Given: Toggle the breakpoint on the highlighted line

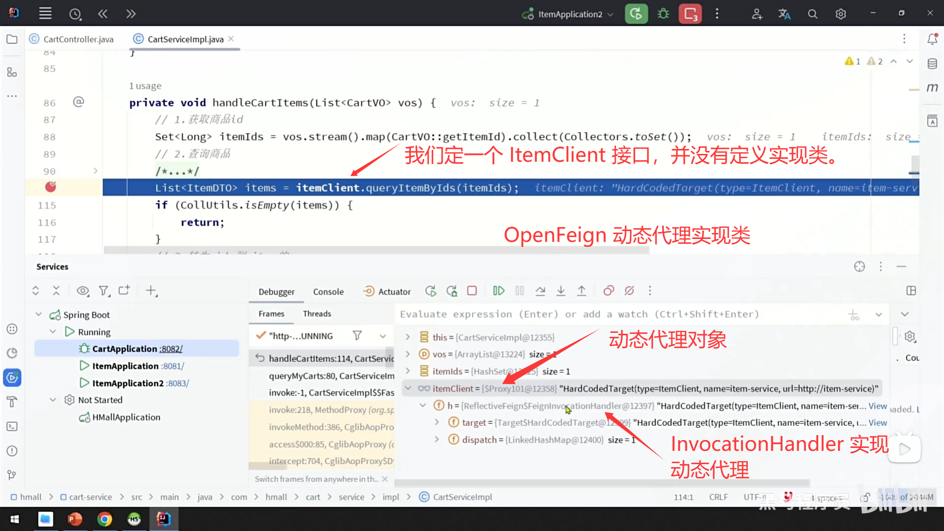Looking at the screenshot, I should click(51, 187).
